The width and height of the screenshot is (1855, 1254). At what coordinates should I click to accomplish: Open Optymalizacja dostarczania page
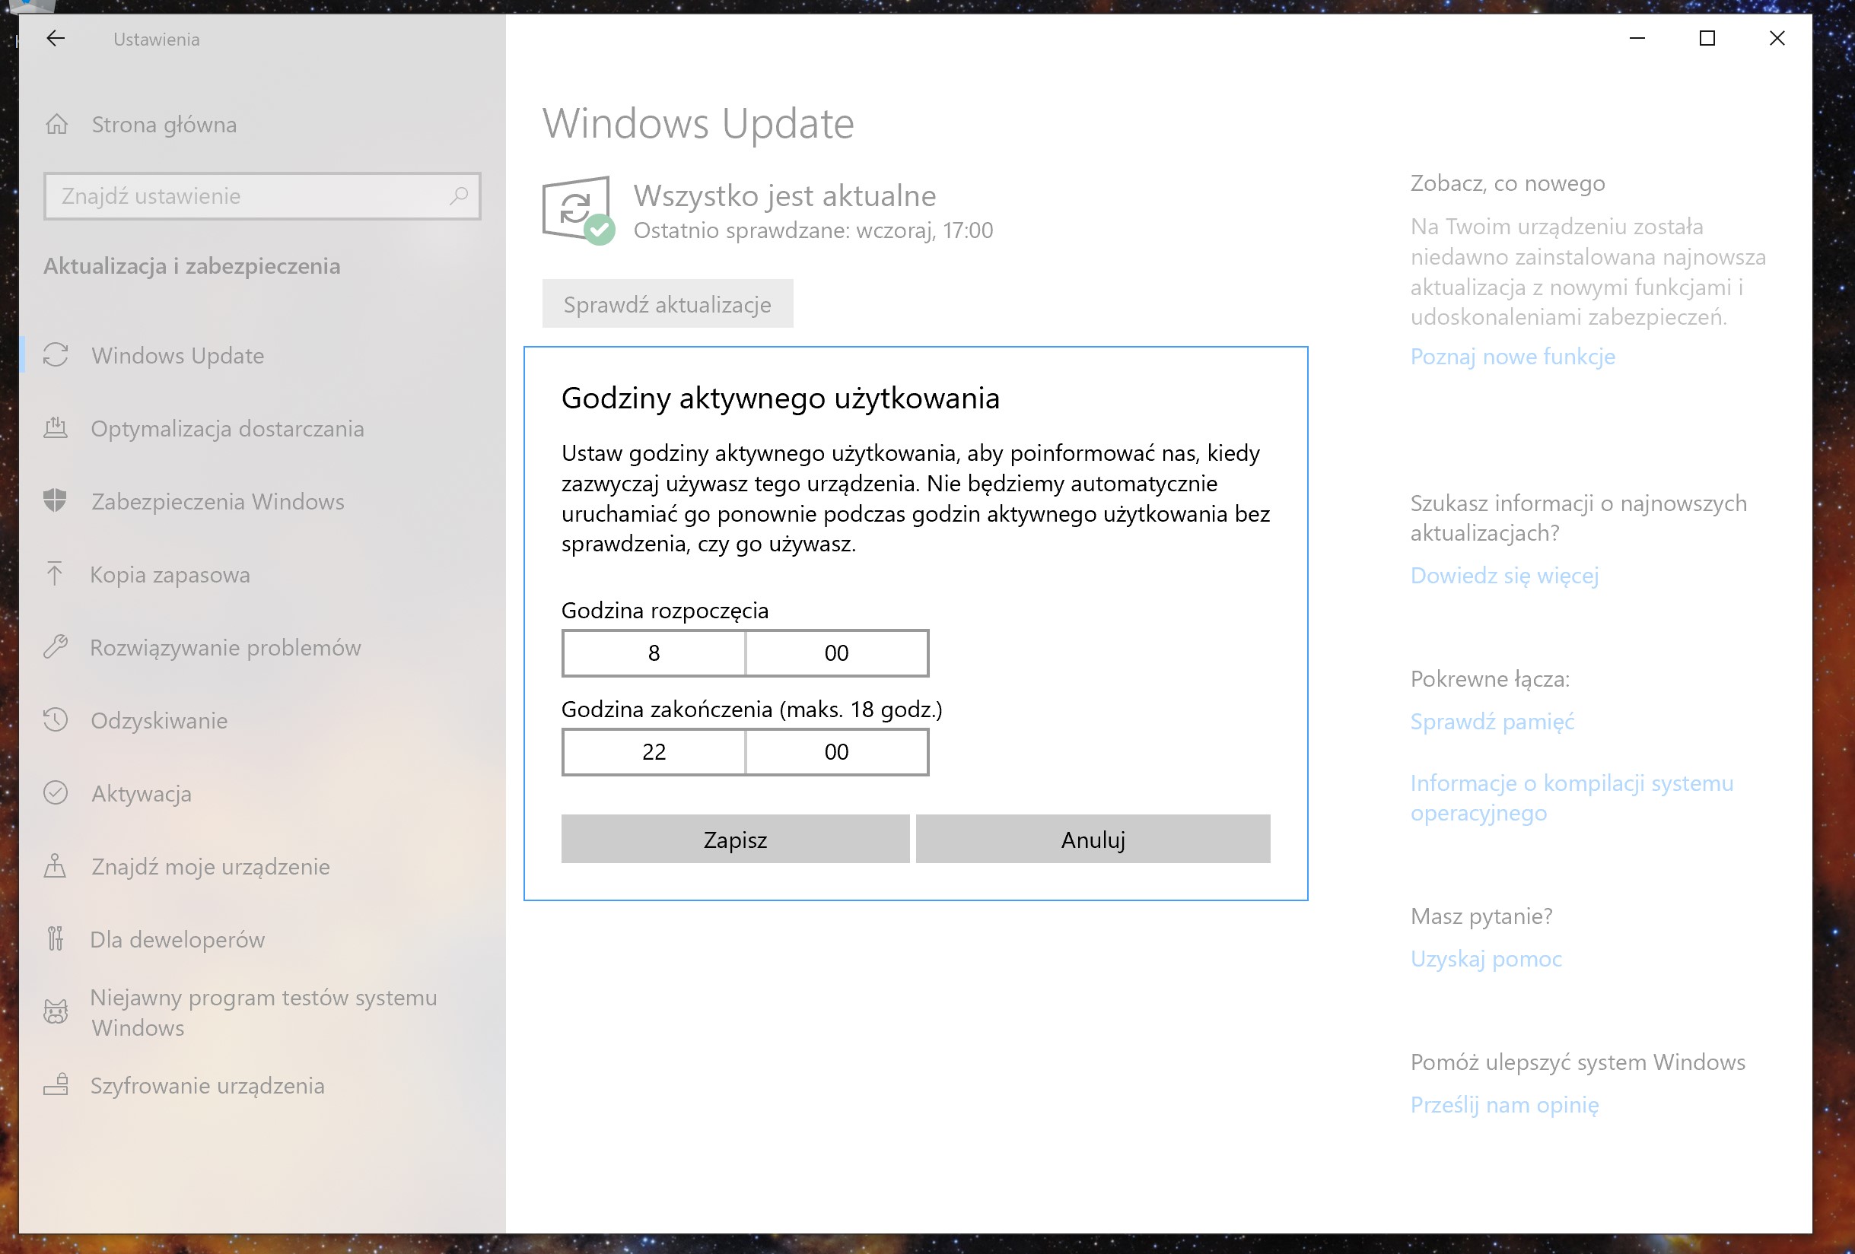click(x=262, y=428)
